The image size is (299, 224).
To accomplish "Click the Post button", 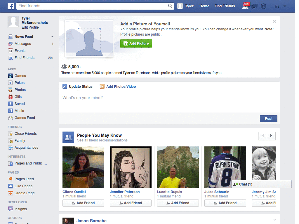I will coord(269,119).
